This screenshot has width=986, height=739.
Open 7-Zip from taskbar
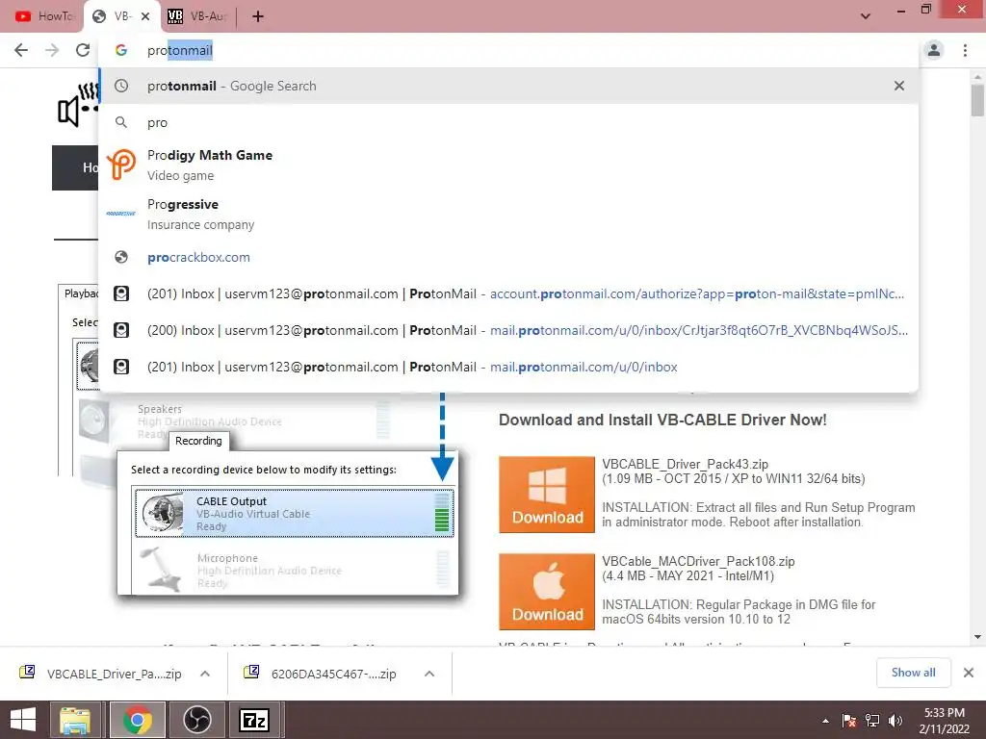point(254,720)
